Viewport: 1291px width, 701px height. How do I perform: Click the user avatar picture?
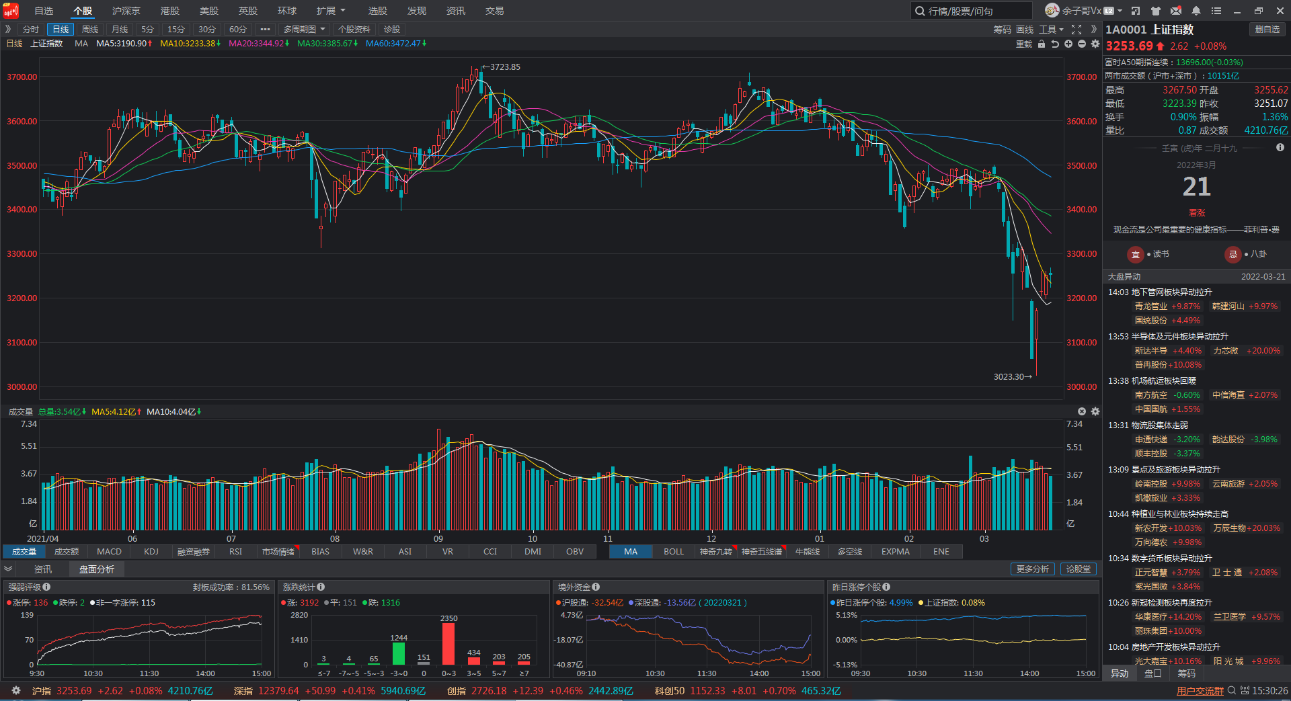(x=1052, y=10)
